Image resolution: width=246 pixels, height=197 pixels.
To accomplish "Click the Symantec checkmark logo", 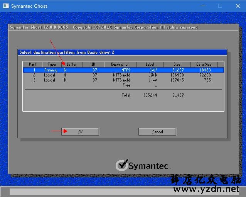I will coord(122,165).
